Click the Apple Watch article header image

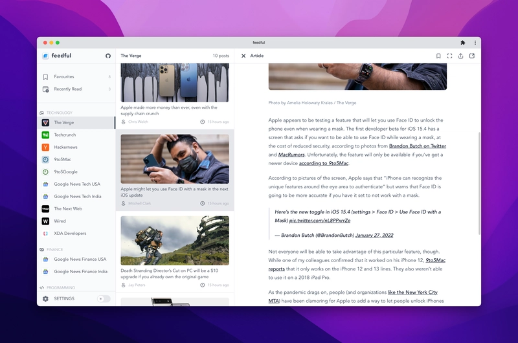click(357, 76)
